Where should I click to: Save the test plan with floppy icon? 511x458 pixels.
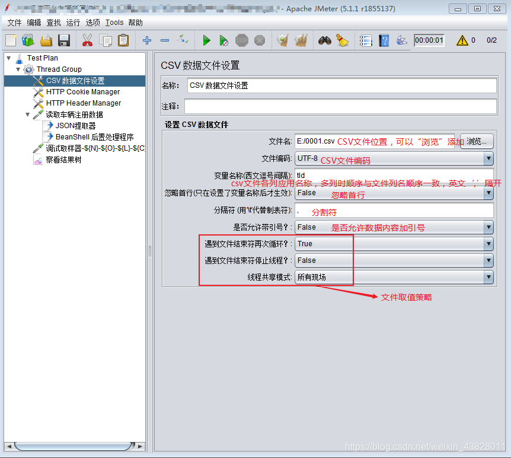64,40
